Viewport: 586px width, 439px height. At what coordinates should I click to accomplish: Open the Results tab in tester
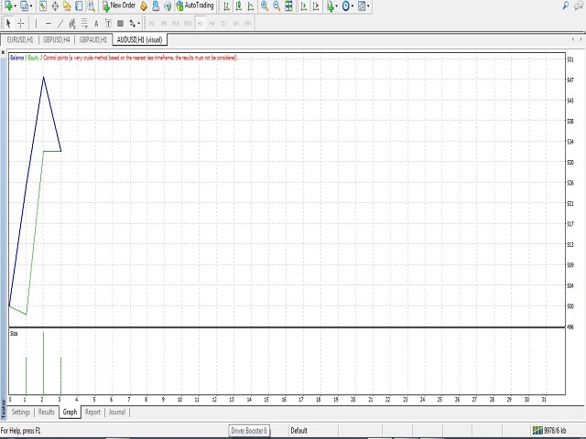46,412
